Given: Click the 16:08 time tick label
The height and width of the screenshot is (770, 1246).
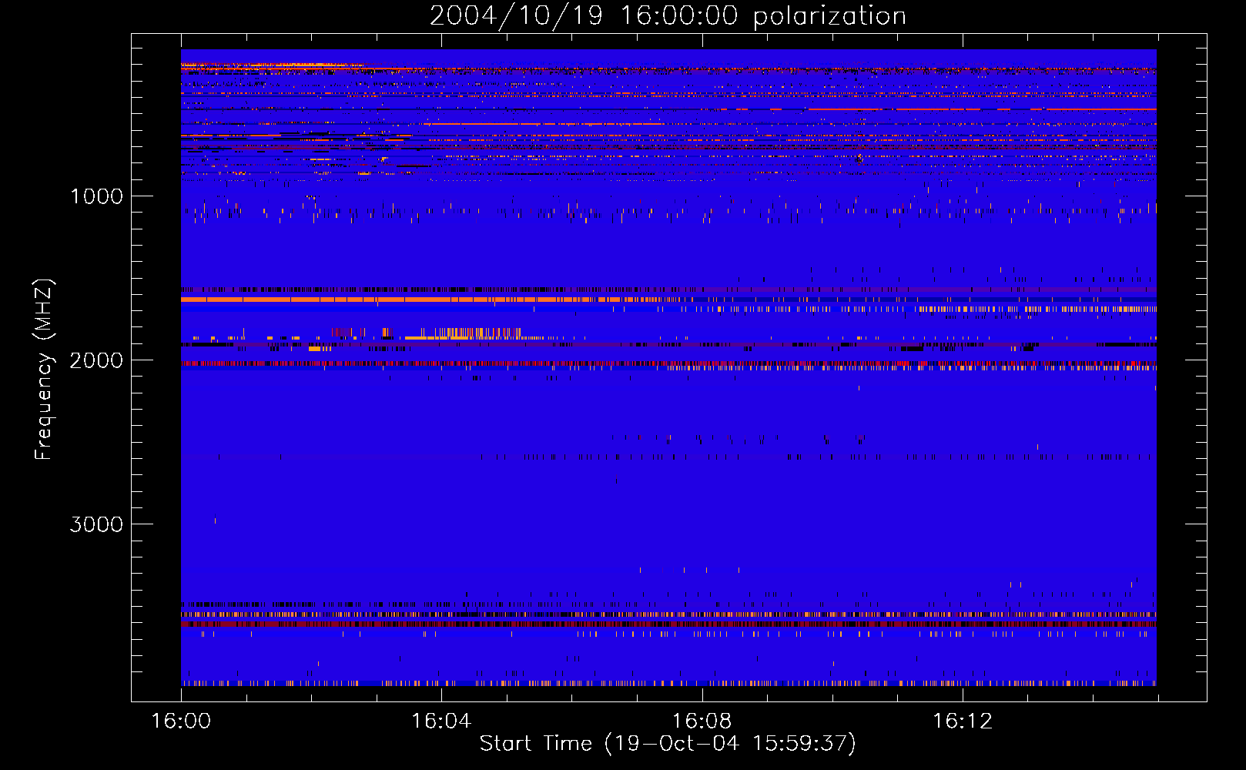Looking at the screenshot, I should [x=702, y=721].
